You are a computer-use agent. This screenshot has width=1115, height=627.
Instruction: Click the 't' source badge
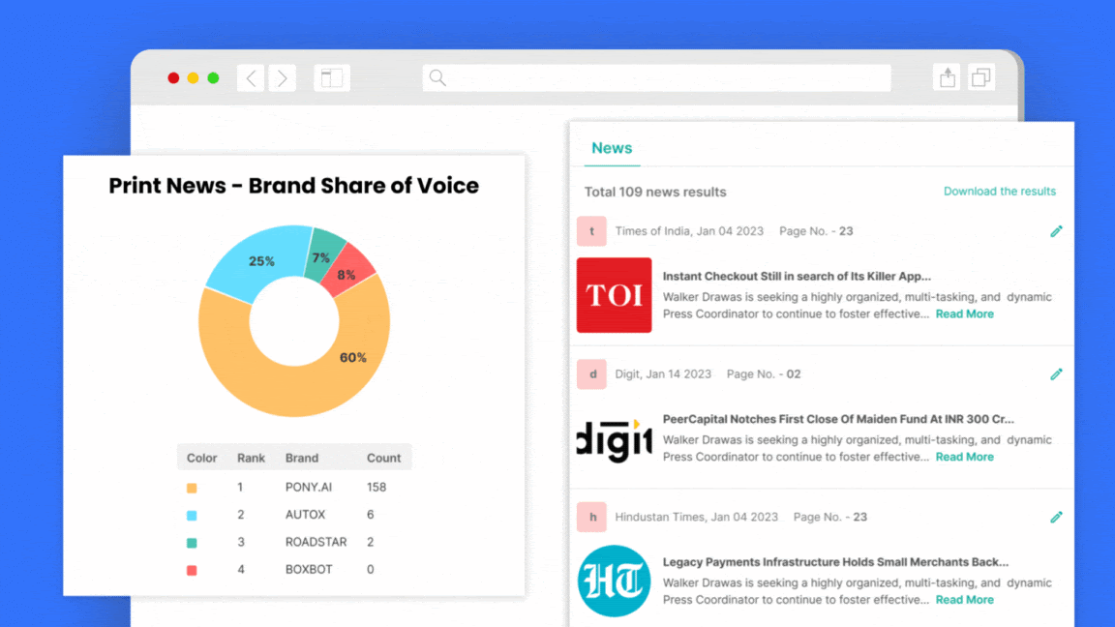[x=591, y=231]
